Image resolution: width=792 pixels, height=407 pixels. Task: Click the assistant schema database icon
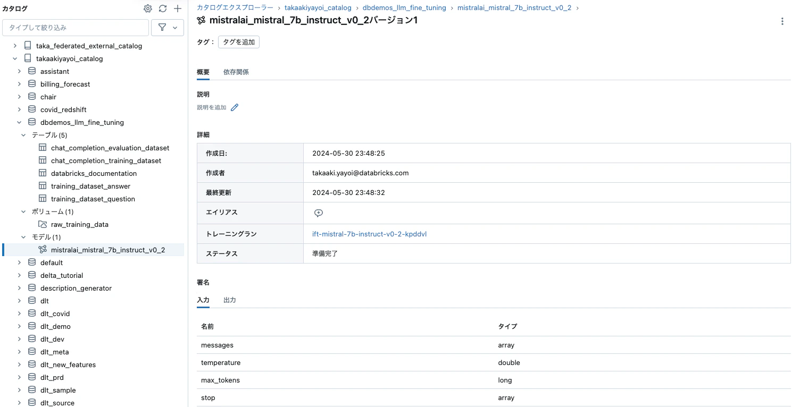tap(32, 71)
